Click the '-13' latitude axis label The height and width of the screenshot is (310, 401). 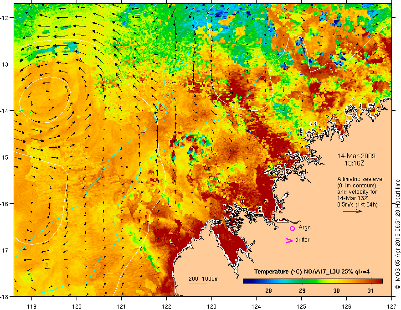(5, 64)
